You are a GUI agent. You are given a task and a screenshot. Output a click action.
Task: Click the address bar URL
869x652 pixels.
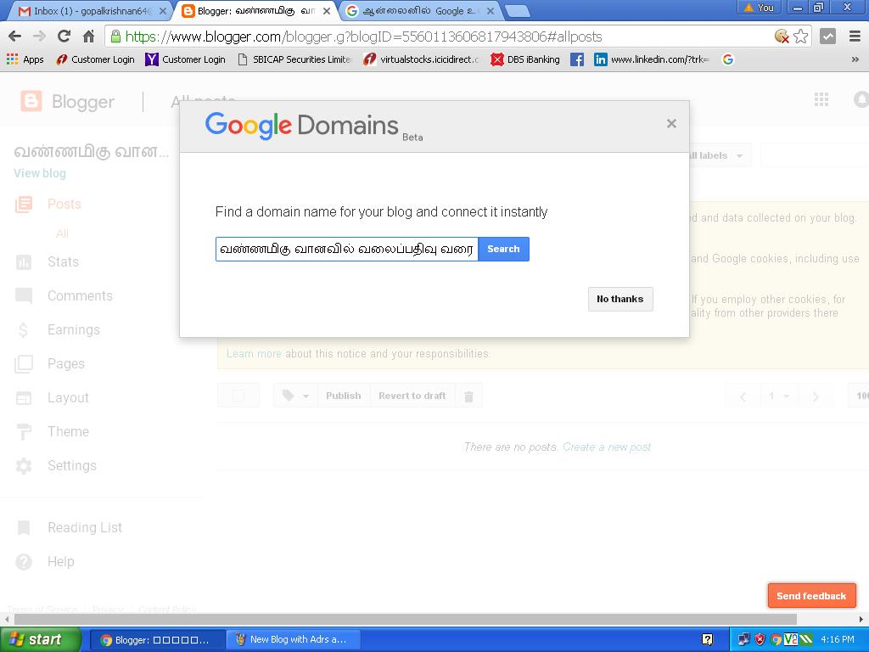(363, 37)
